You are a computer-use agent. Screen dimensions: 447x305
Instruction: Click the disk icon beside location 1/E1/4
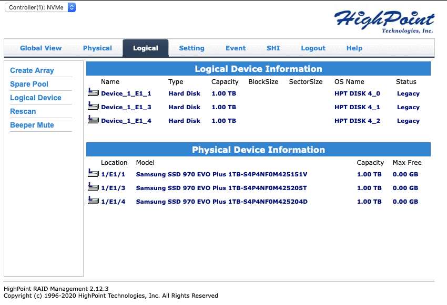93,200
